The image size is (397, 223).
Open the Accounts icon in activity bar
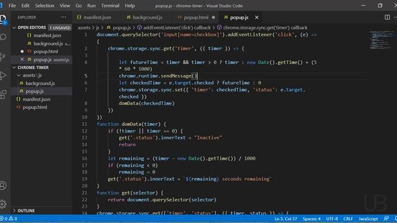pos(3,186)
